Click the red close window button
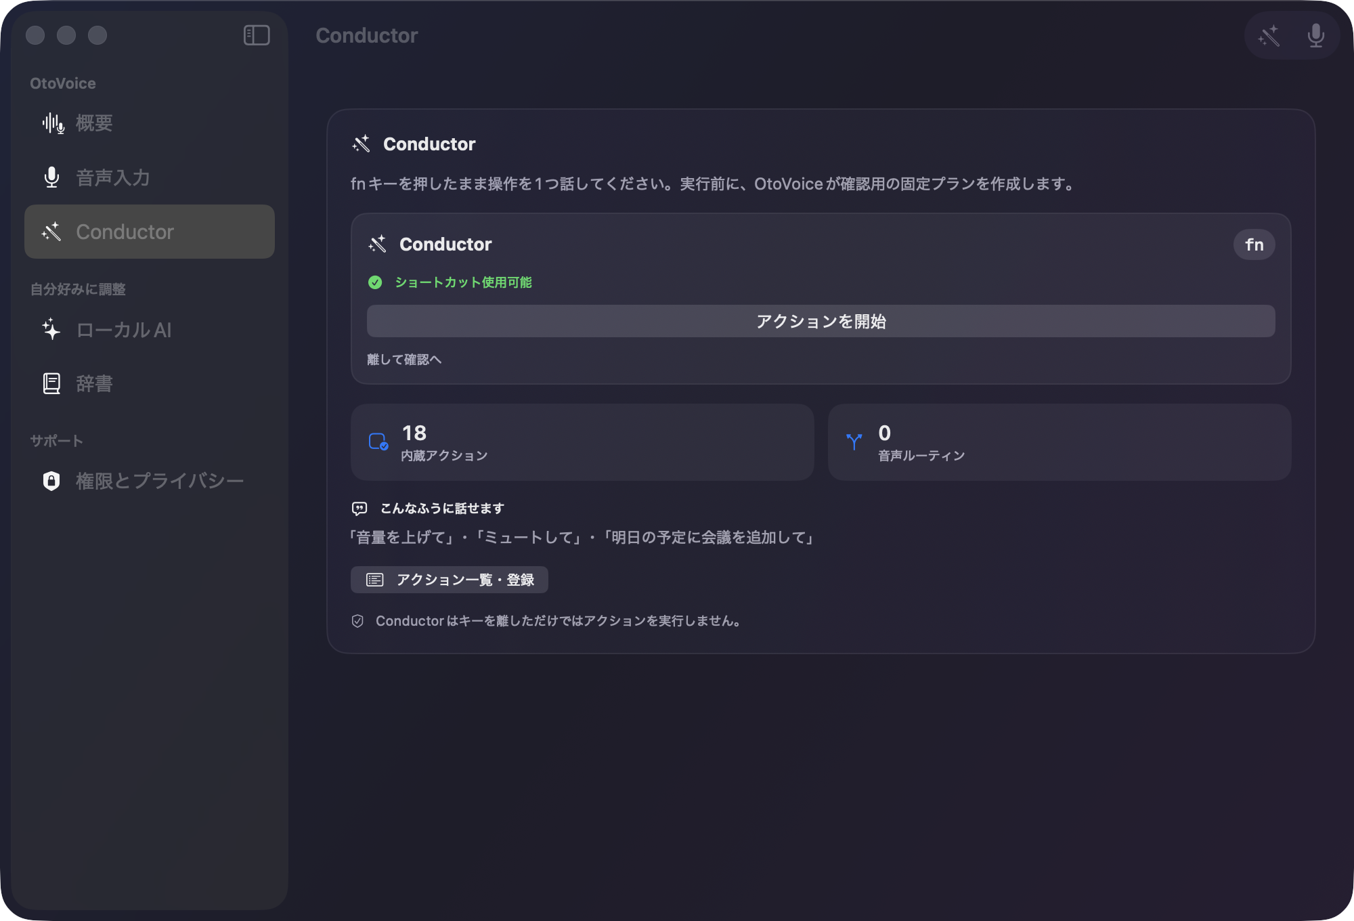Screen dimensions: 1354x921 point(35,35)
